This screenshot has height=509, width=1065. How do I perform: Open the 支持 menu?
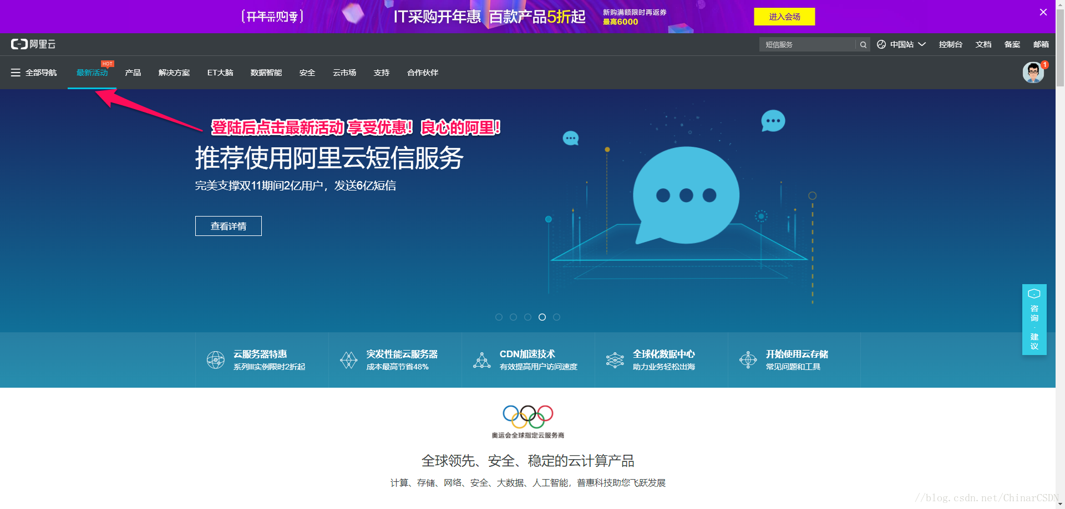coord(382,73)
